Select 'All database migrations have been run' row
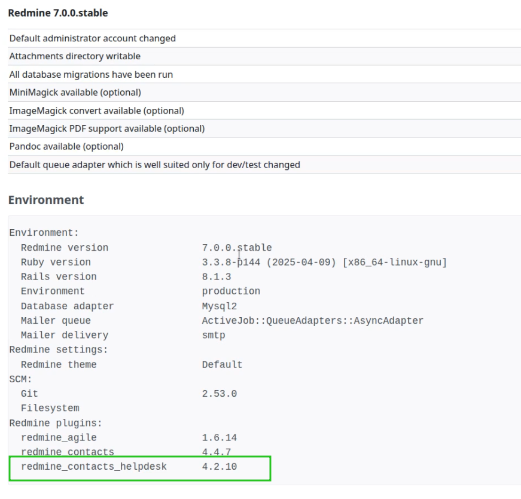The height and width of the screenshot is (499, 521). tap(264, 74)
